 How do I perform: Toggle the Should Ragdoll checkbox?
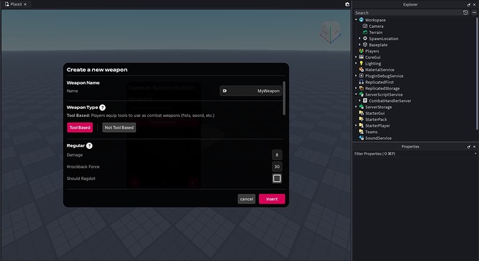pyautogui.click(x=277, y=179)
